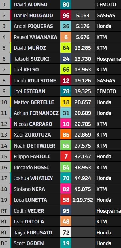The image size is (121, 248).
Task: Click the 27.575 gap for Noah DETTWILER
Action: pos(83,146)
